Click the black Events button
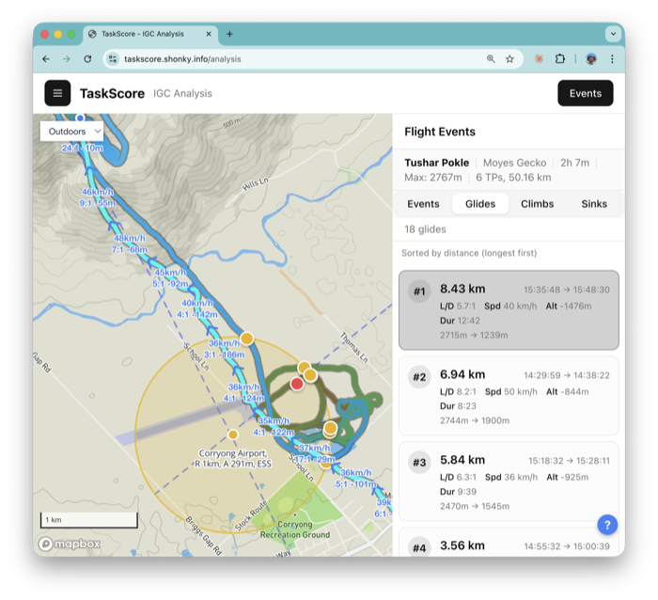The width and height of the screenshot is (658, 600). (585, 93)
